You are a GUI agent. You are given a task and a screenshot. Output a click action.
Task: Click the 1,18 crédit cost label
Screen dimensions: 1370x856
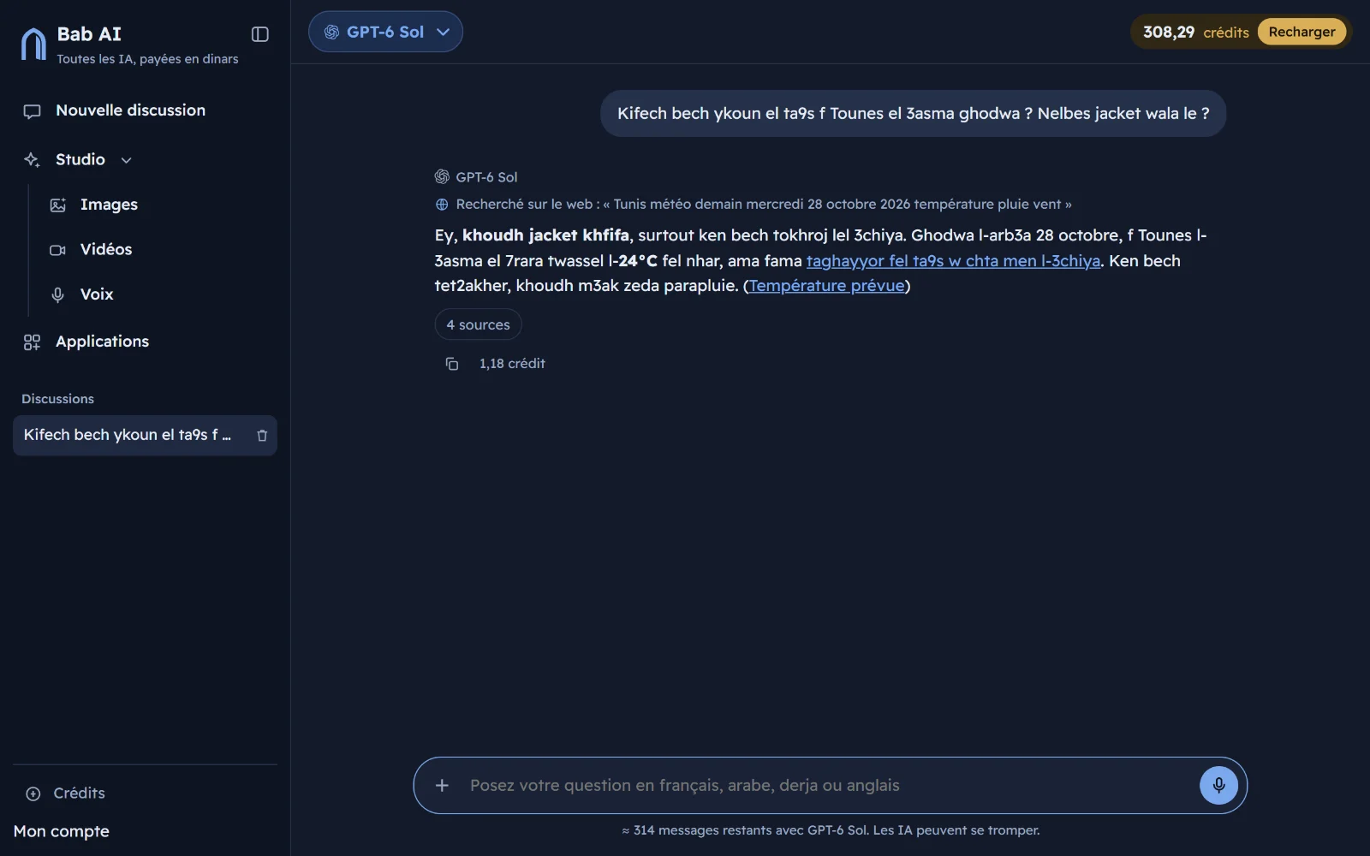pyautogui.click(x=512, y=364)
